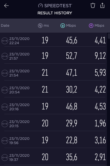The image size is (110, 166).
Task: Tap connection icon for 22:24 result
Action: [5, 41]
